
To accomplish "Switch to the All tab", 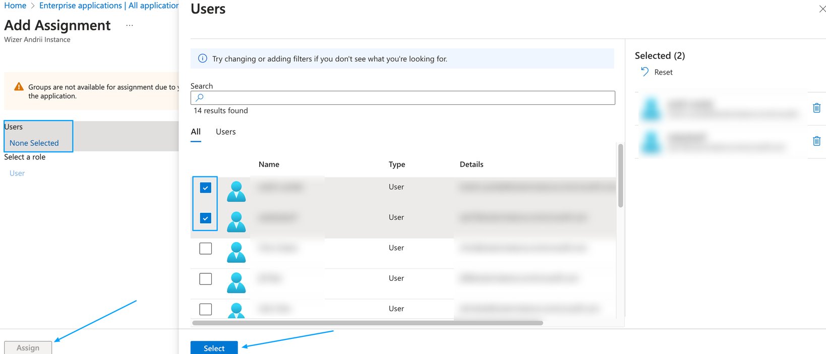I will [x=196, y=132].
